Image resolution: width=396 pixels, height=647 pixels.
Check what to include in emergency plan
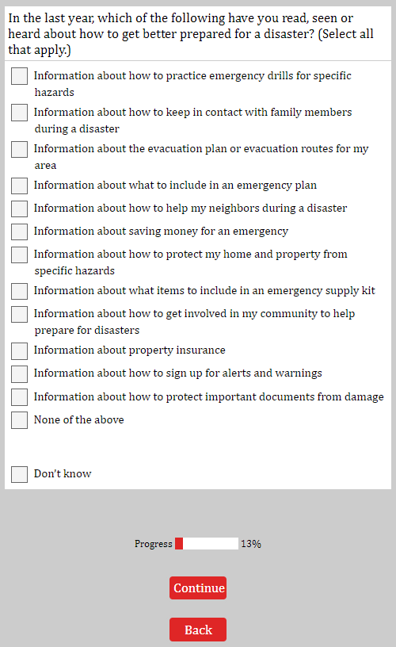19,186
